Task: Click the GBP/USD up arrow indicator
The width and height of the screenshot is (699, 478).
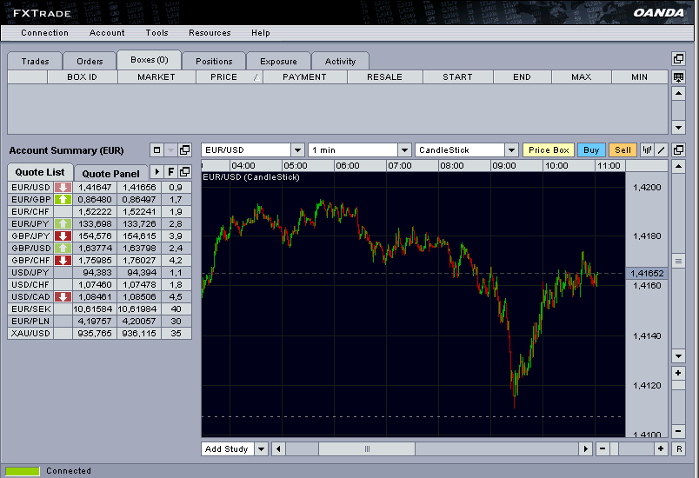Action: 63,249
